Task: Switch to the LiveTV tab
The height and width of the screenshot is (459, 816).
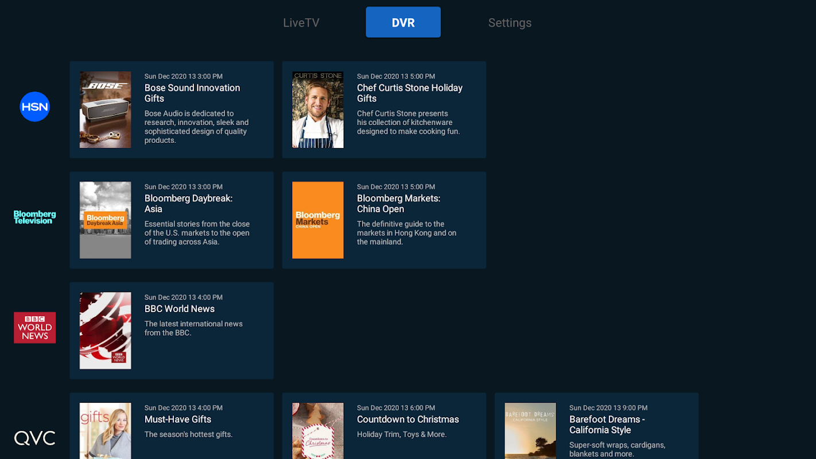Action: [x=301, y=23]
